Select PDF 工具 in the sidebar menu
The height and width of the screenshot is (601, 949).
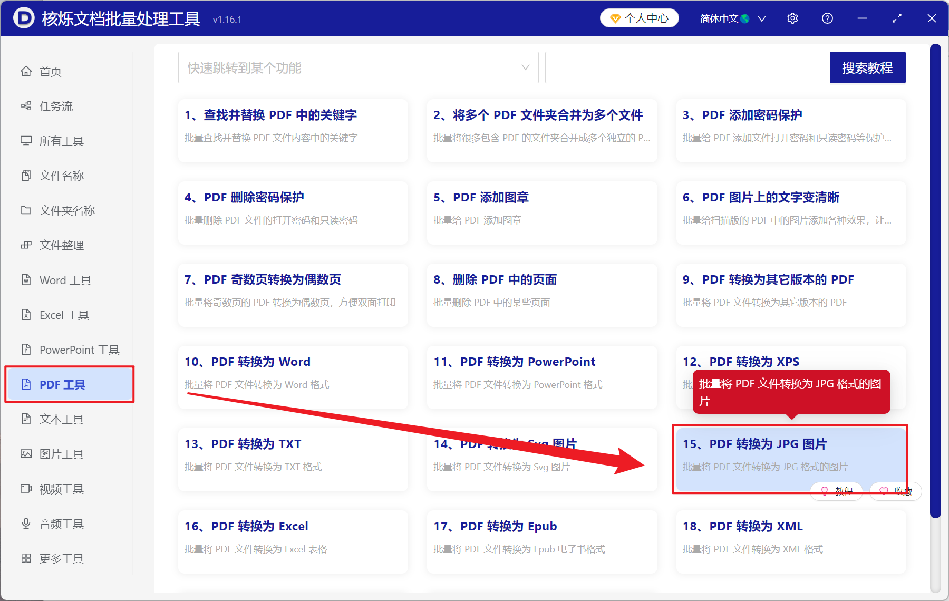tap(62, 384)
